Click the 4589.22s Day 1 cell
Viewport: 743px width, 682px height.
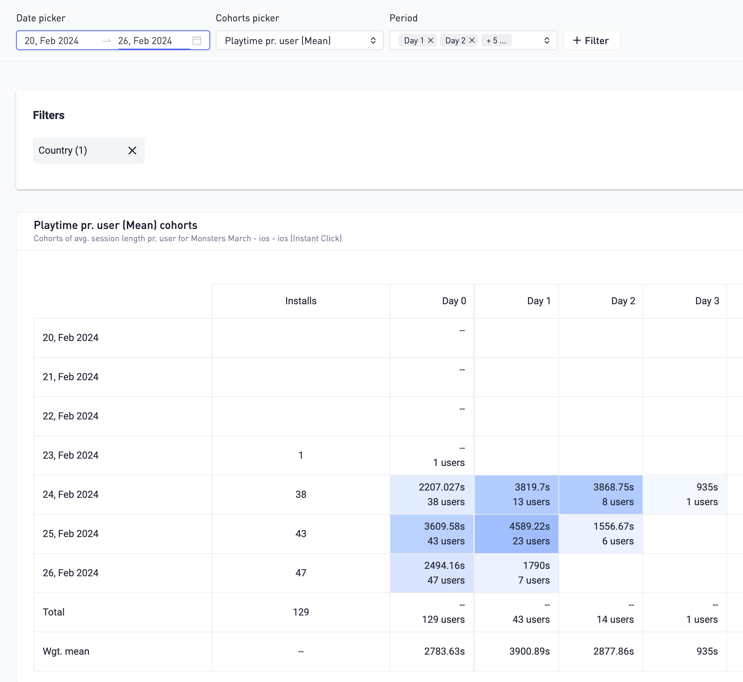click(516, 534)
